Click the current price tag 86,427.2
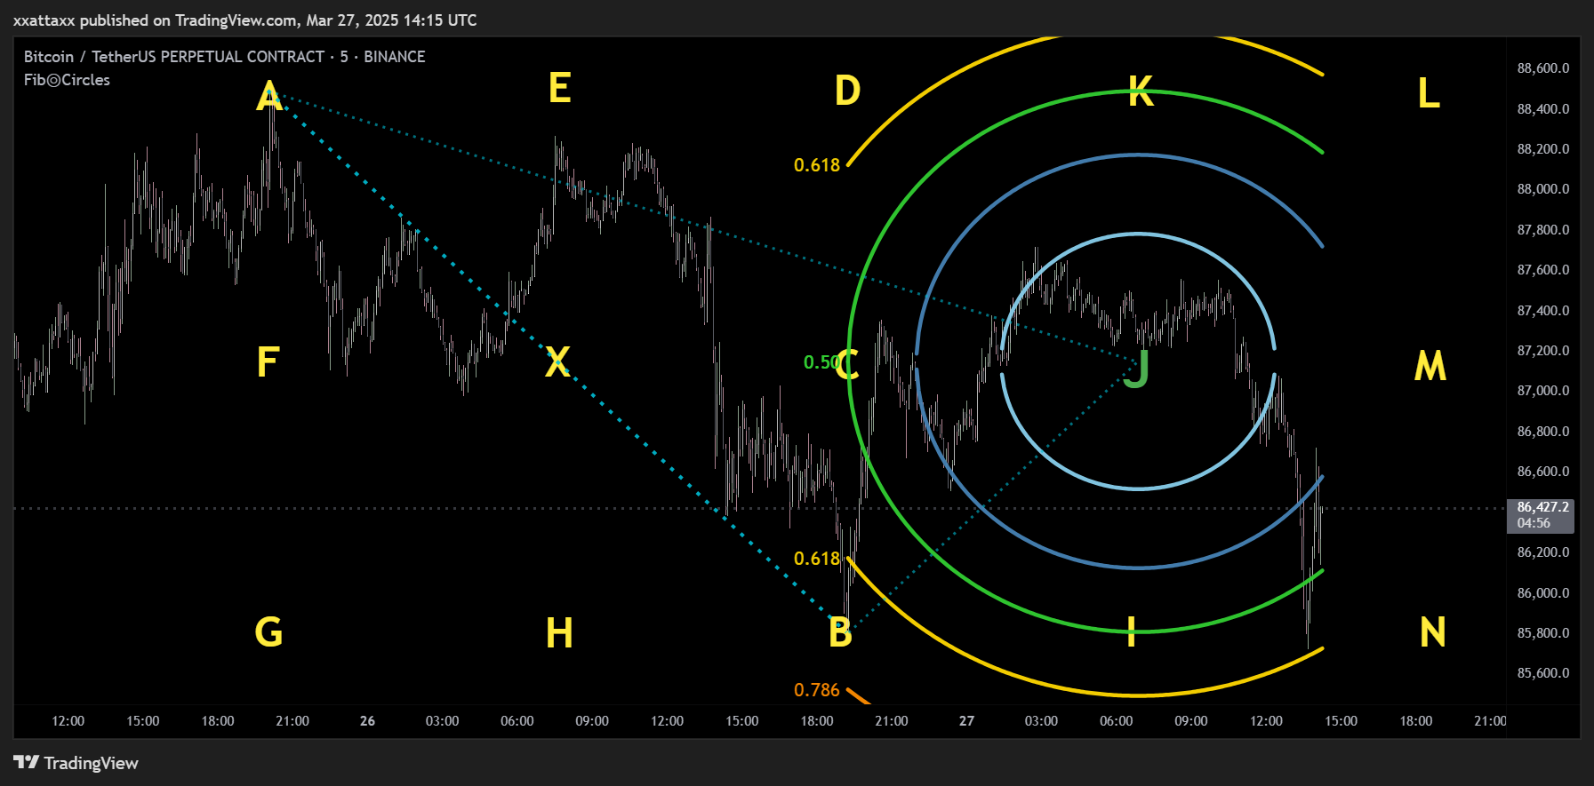1594x786 pixels. 1542,515
